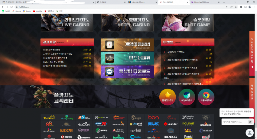The image size is (257, 139).
Task: Select the FULL CASINO browser tab
Action: click(174, 2)
